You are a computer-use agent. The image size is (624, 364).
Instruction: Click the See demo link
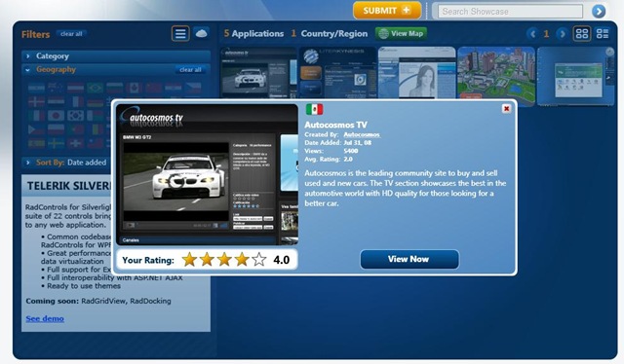[x=45, y=318]
